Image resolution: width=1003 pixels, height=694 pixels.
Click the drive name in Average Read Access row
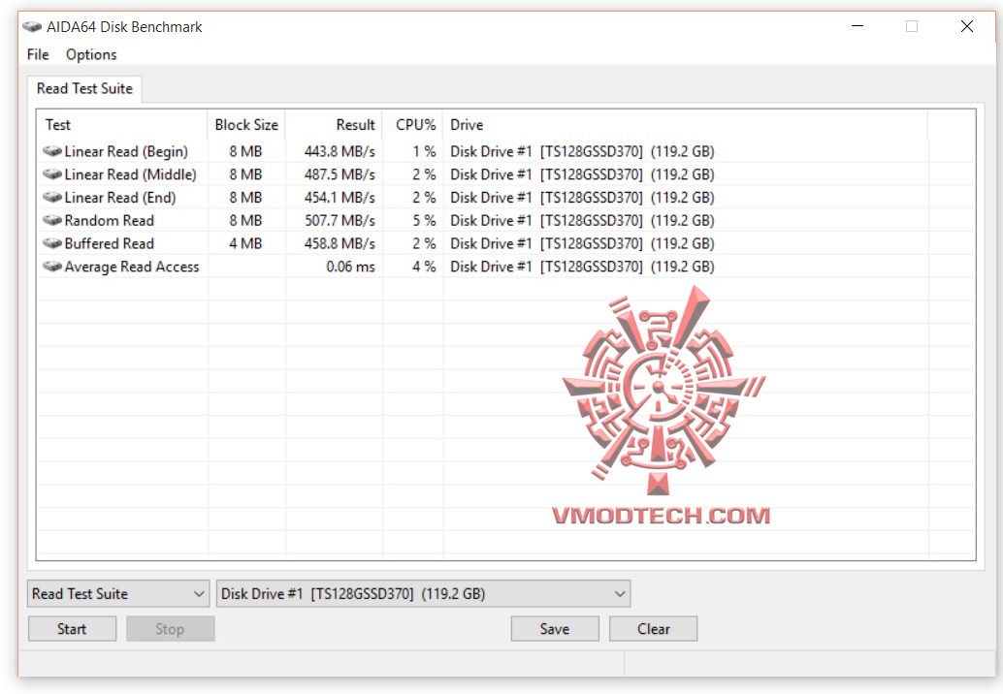coord(582,268)
